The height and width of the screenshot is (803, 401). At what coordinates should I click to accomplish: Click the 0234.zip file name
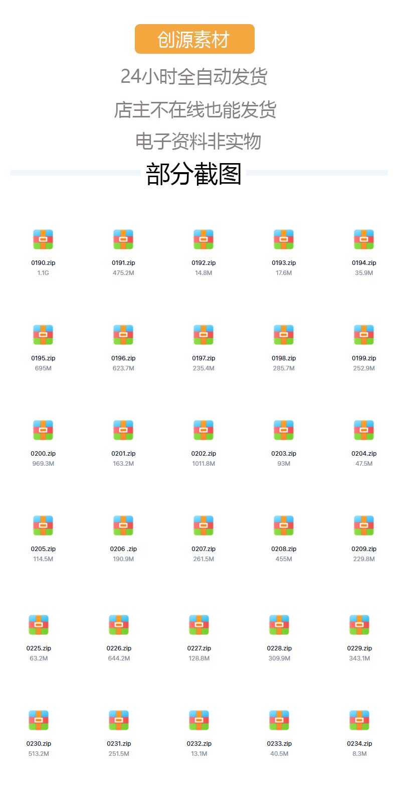pos(359,744)
